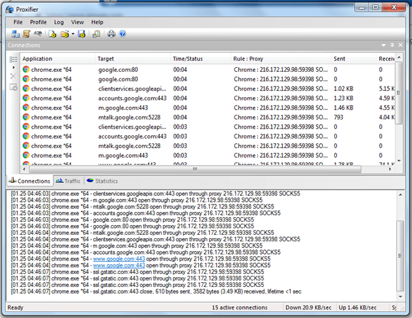Click the right arrow of the horizontal scrollbar

[x=390, y=170]
